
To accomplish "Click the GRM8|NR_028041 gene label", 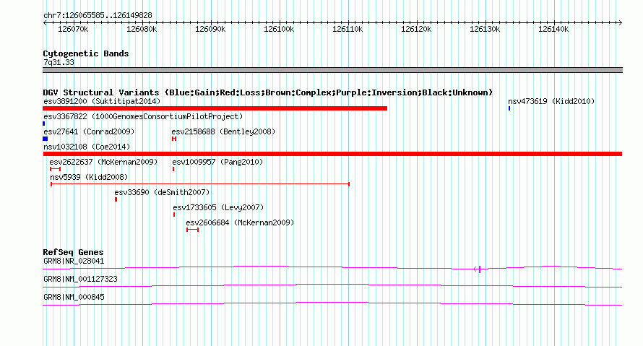I will point(74,261).
